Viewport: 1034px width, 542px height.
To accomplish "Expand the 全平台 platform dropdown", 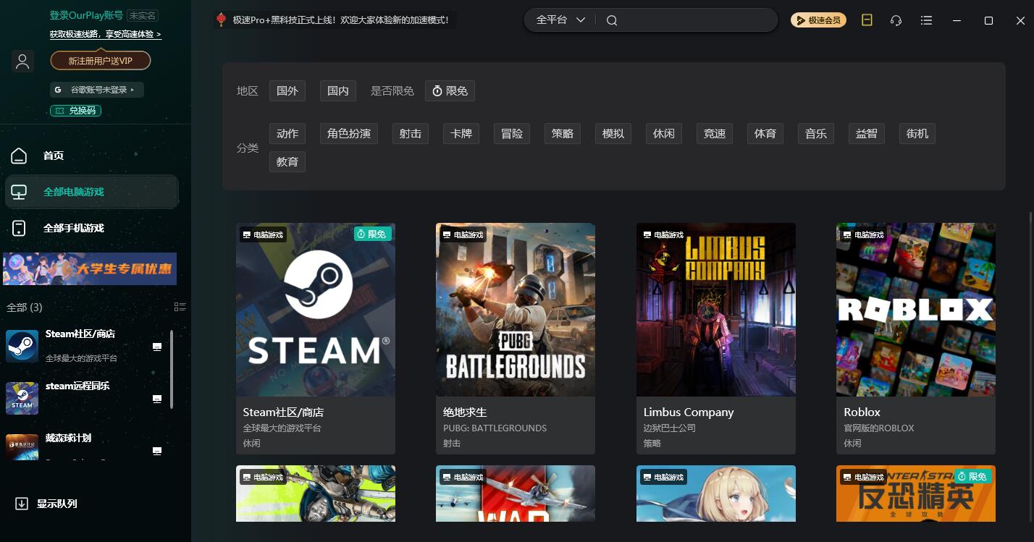I will pos(560,20).
